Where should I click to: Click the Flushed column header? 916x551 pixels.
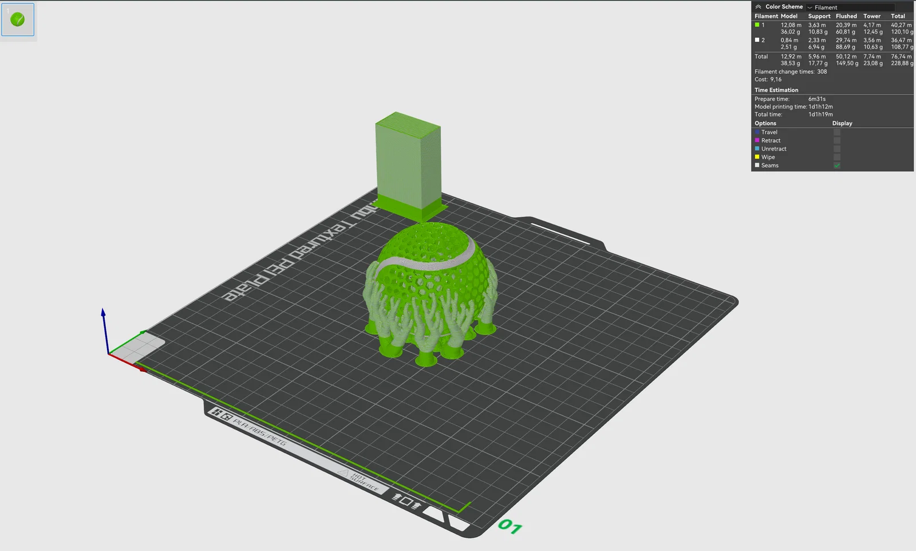[x=846, y=16]
